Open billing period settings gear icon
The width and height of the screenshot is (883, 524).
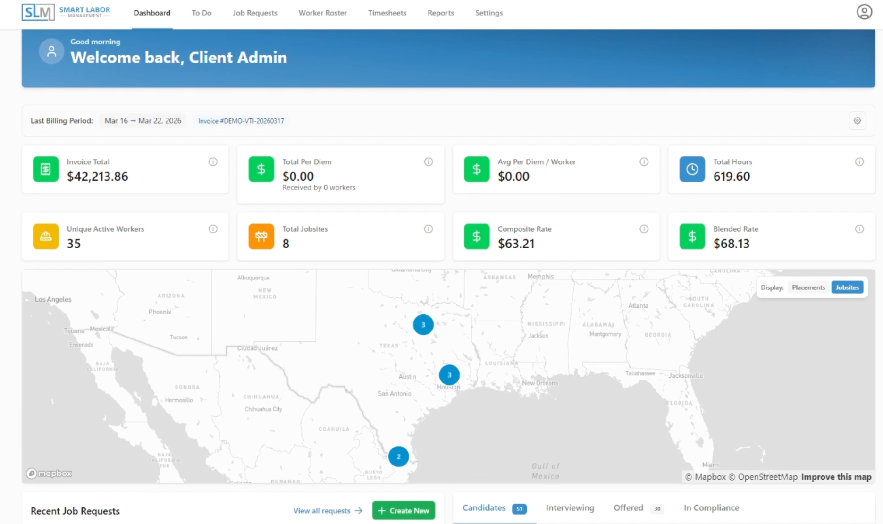[x=857, y=121]
